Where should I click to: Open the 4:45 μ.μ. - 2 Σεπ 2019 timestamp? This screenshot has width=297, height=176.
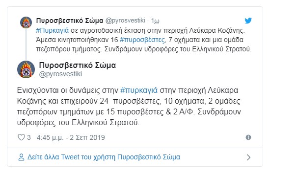pos(71,137)
